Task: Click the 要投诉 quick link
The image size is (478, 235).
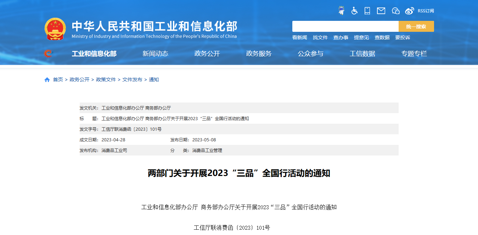Action: (403, 37)
